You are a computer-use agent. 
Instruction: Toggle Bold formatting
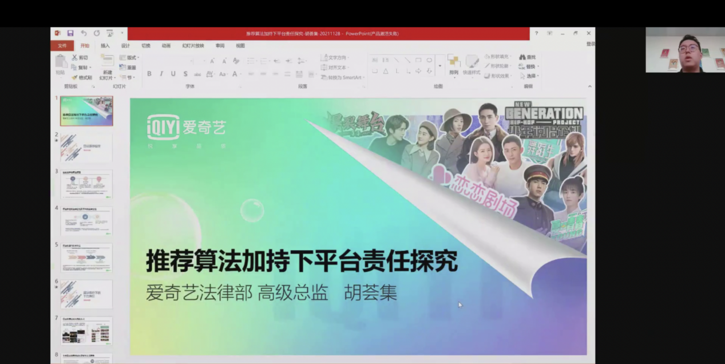pyautogui.click(x=149, y=74)
